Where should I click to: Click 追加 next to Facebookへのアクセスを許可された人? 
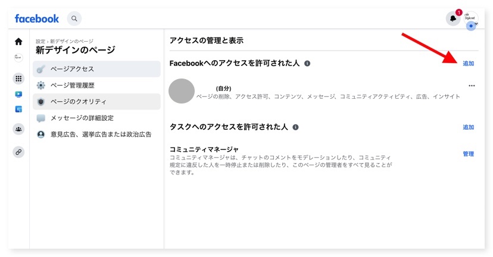469,63
